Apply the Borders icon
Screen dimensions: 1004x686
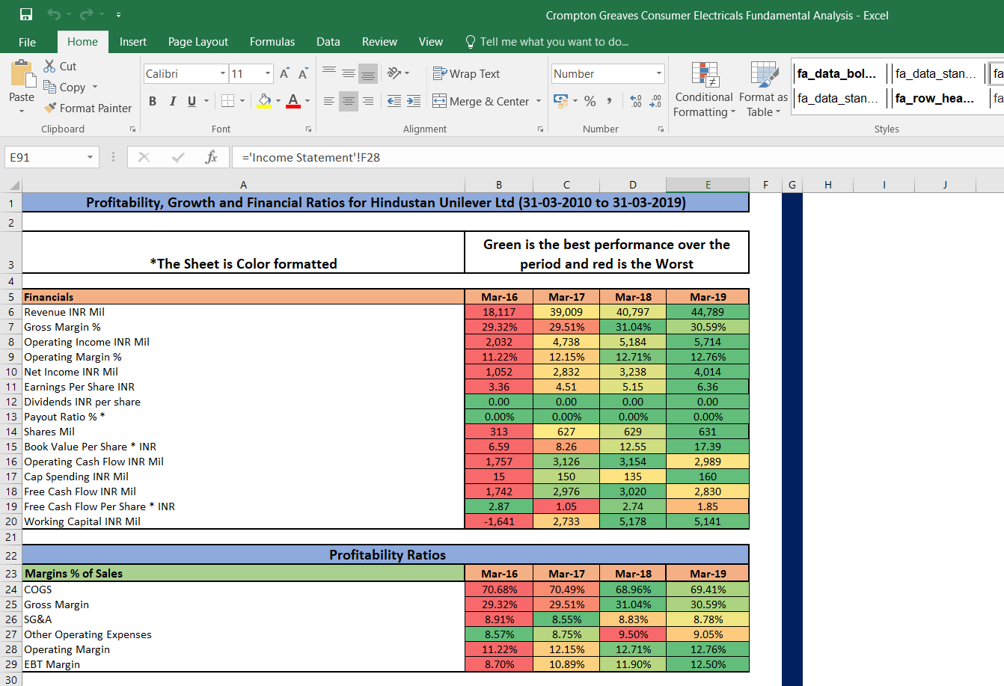coord(227,101)
